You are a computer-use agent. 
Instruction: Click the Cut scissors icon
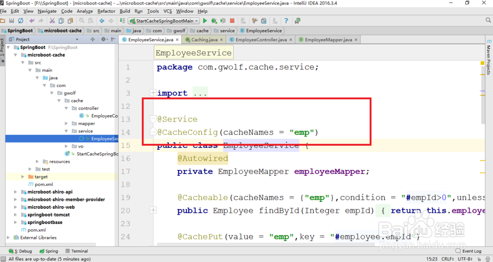point(52,21)
